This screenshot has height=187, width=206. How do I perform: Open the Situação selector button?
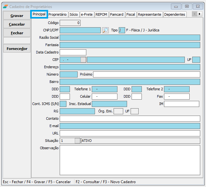[x=77, y=141]
